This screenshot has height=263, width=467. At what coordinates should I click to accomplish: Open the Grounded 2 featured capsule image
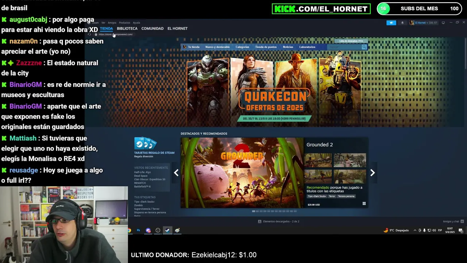pos(242,173)
